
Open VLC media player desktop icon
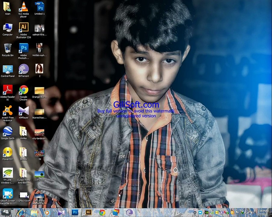[x=23, y=10]
